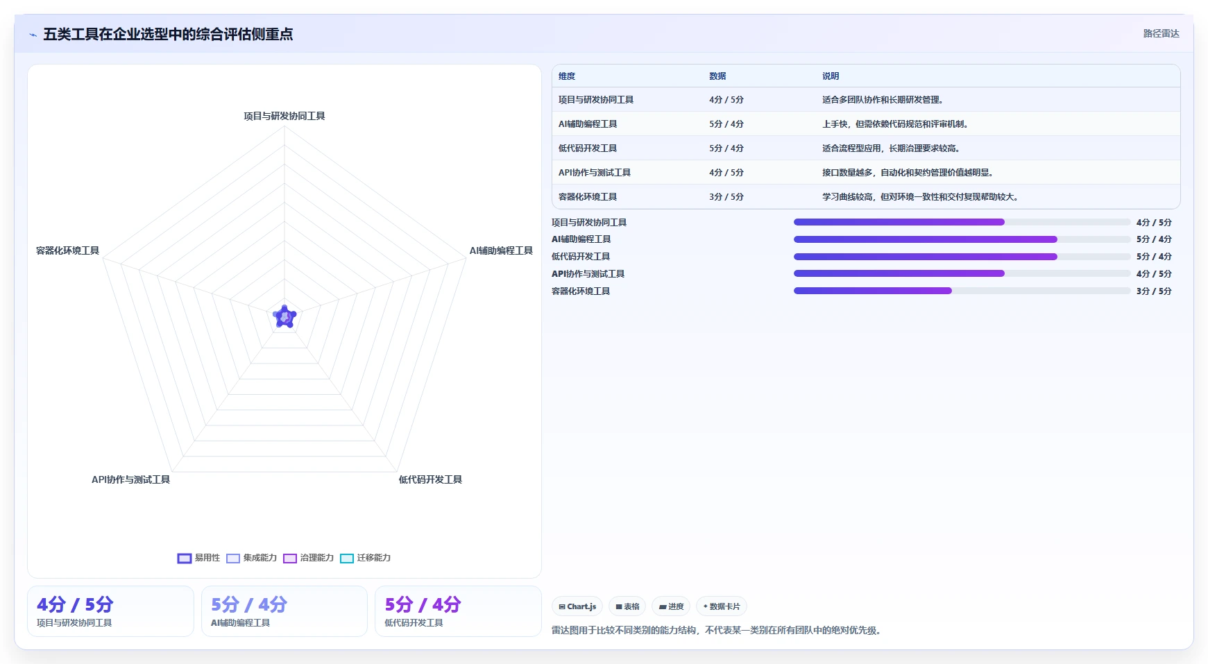The height and width of the screenshot is (664, 1208).
Task: Click the 容器化环境工具 progress bar
Action: pyautogui.click(x=962, y=291)
